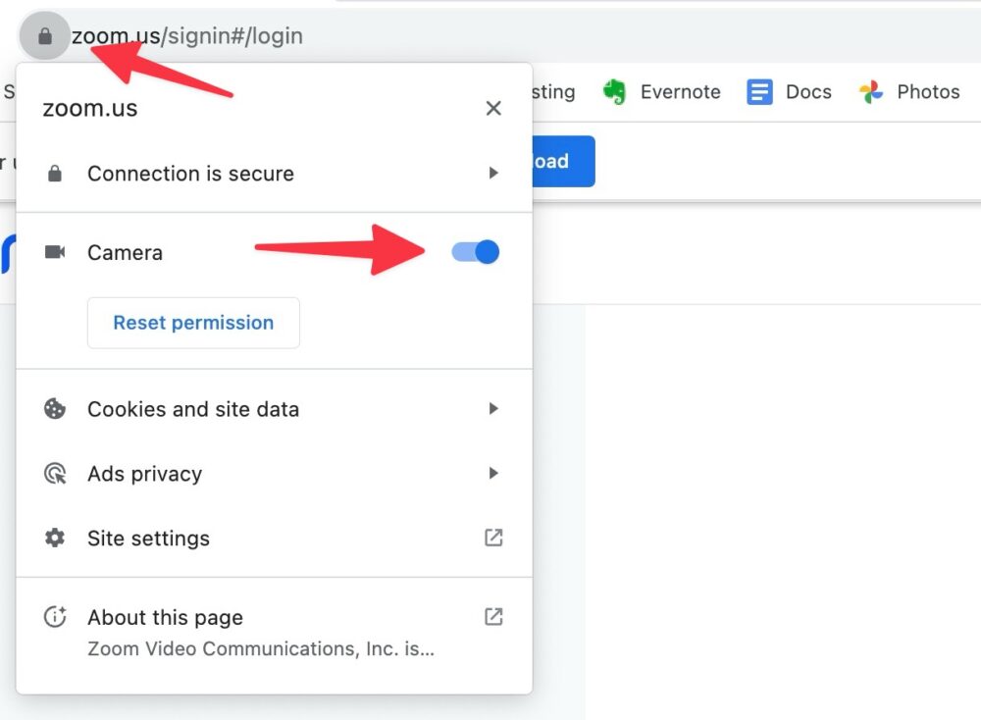Screen dimensions: 981x720
Task: Click the Site settings gear icon
Action: point(55,538)
